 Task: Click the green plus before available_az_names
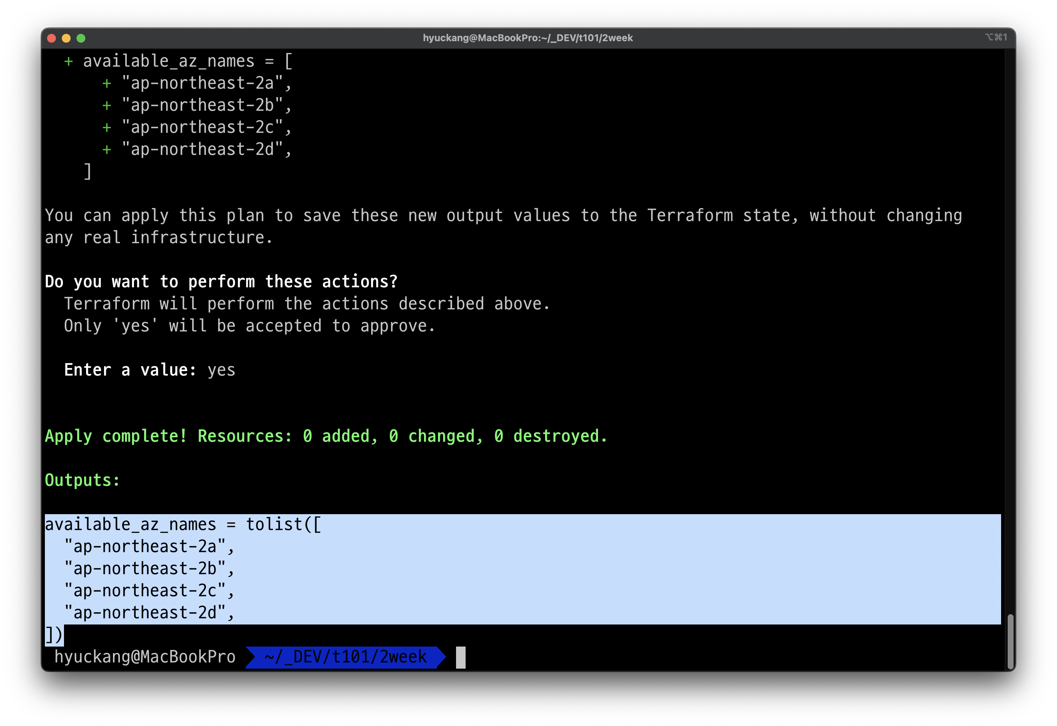coord(68,61)
